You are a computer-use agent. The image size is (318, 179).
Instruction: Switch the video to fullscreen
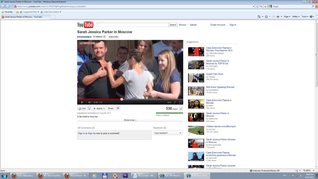click(x=180, y=102)
